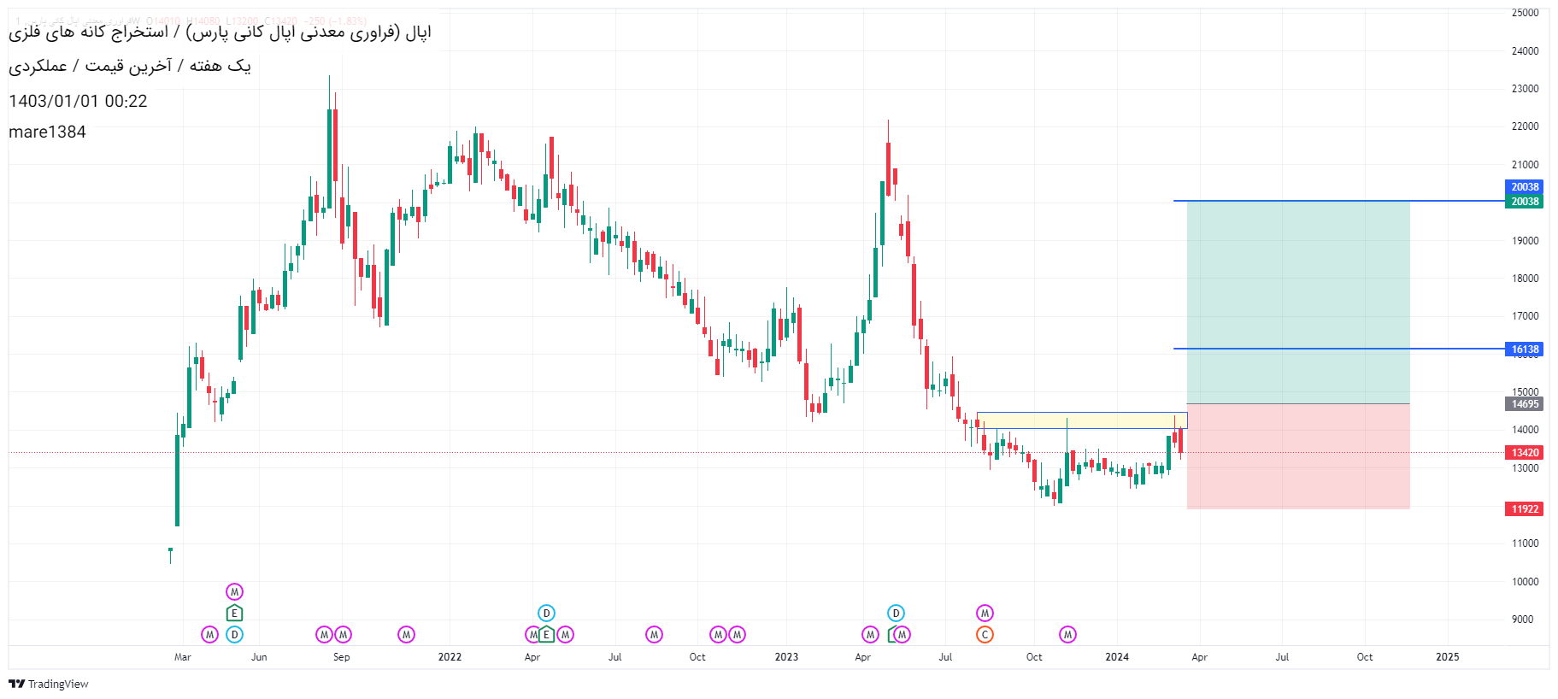This screenshot has width=1558, height=699.
Task: Click the left M marker of the pair above Sep
Action: (x=324, y=634)
